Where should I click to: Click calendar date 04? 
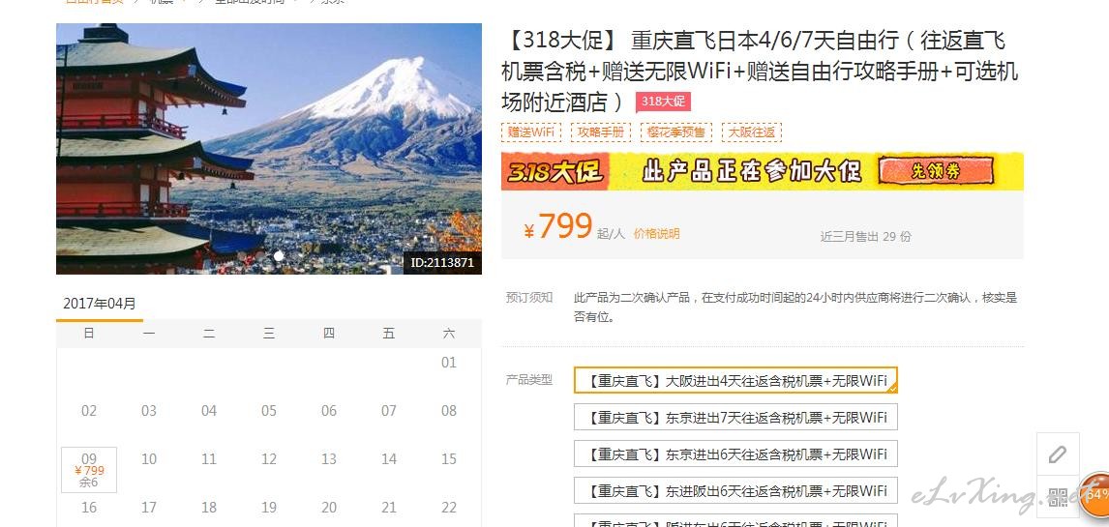click(x=209, y=410)
